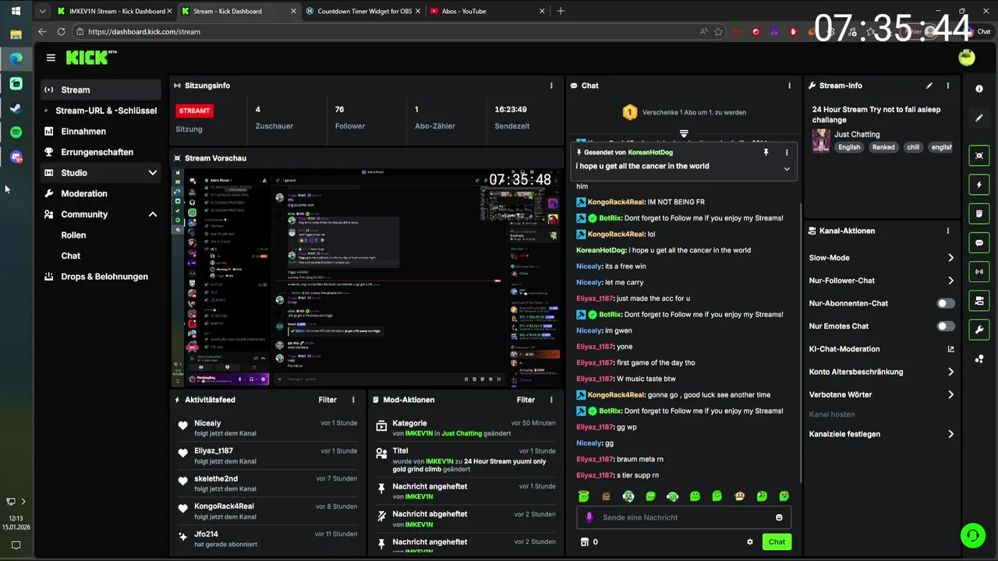Open Chat under Community in the sidebar
998x561 pixels.
pos(71,256)
